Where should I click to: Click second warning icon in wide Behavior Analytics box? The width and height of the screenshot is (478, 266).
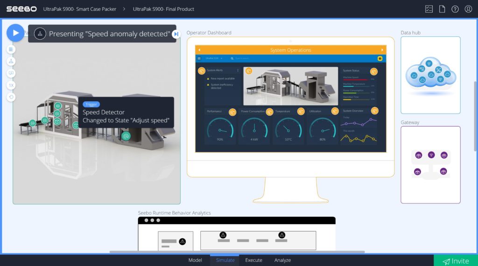[281, 235]
